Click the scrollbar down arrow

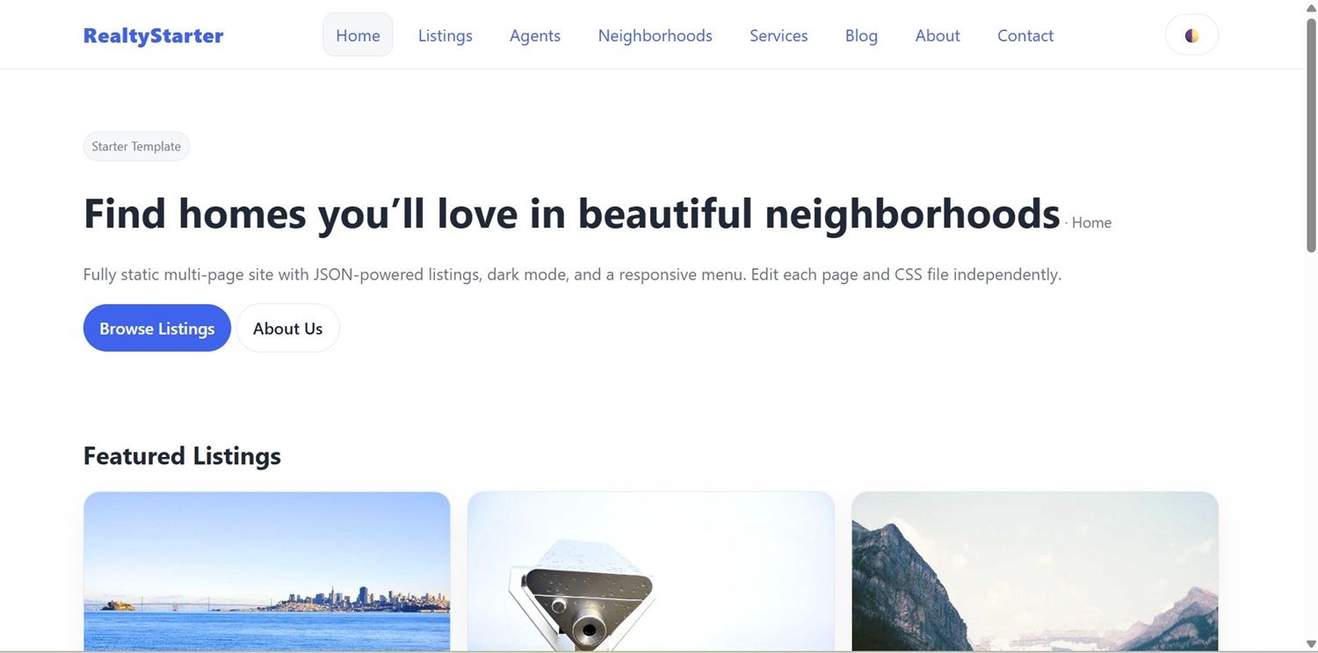[x=1311, y=645]
